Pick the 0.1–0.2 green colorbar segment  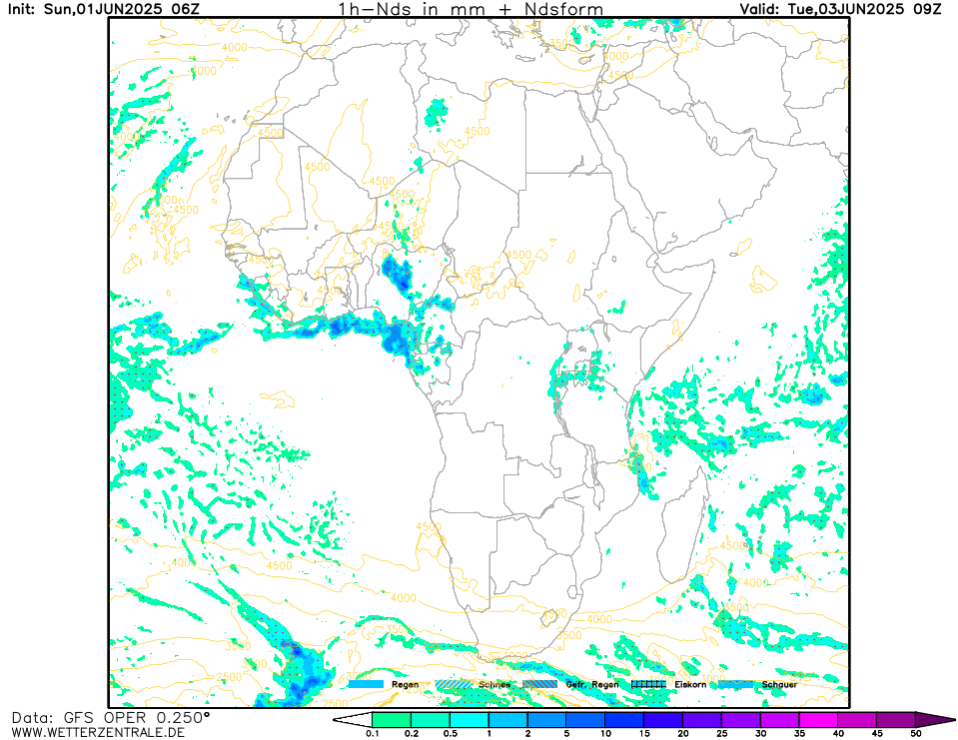point(392,720)
